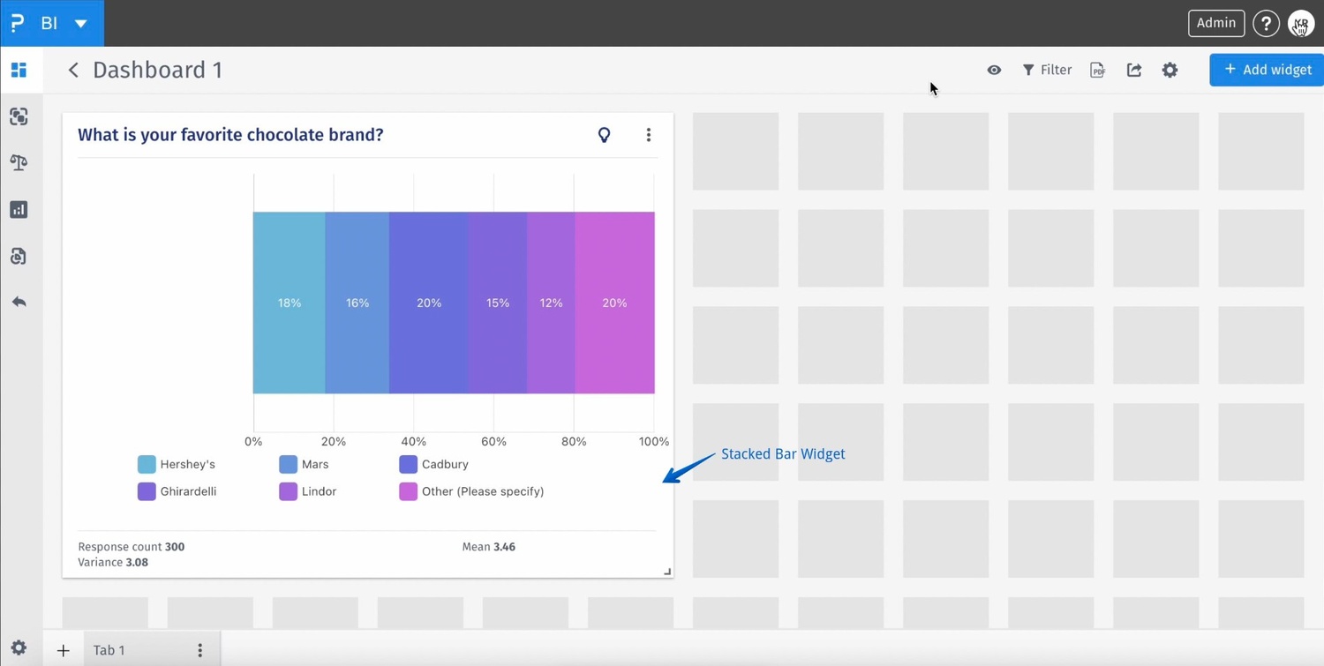
Task: Toggle dashboard preview eye icon
Action: pos(994,71)
